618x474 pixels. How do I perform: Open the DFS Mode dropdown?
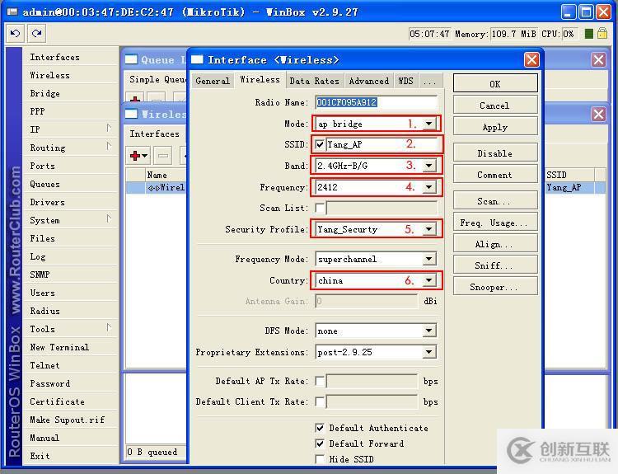click(x=428, y=331)
